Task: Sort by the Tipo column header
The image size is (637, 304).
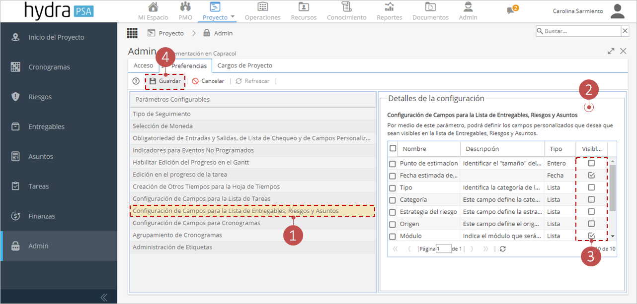Action: pyautogui.click(x=559, y=149)
